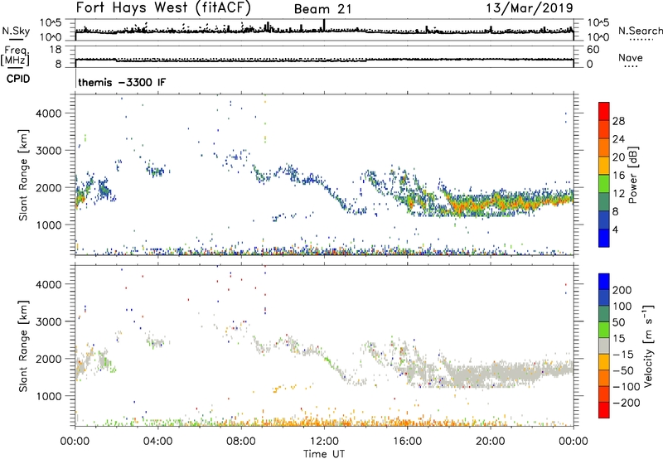
Task: Click the '2000' tick in velocity panel
Action: 48,359
